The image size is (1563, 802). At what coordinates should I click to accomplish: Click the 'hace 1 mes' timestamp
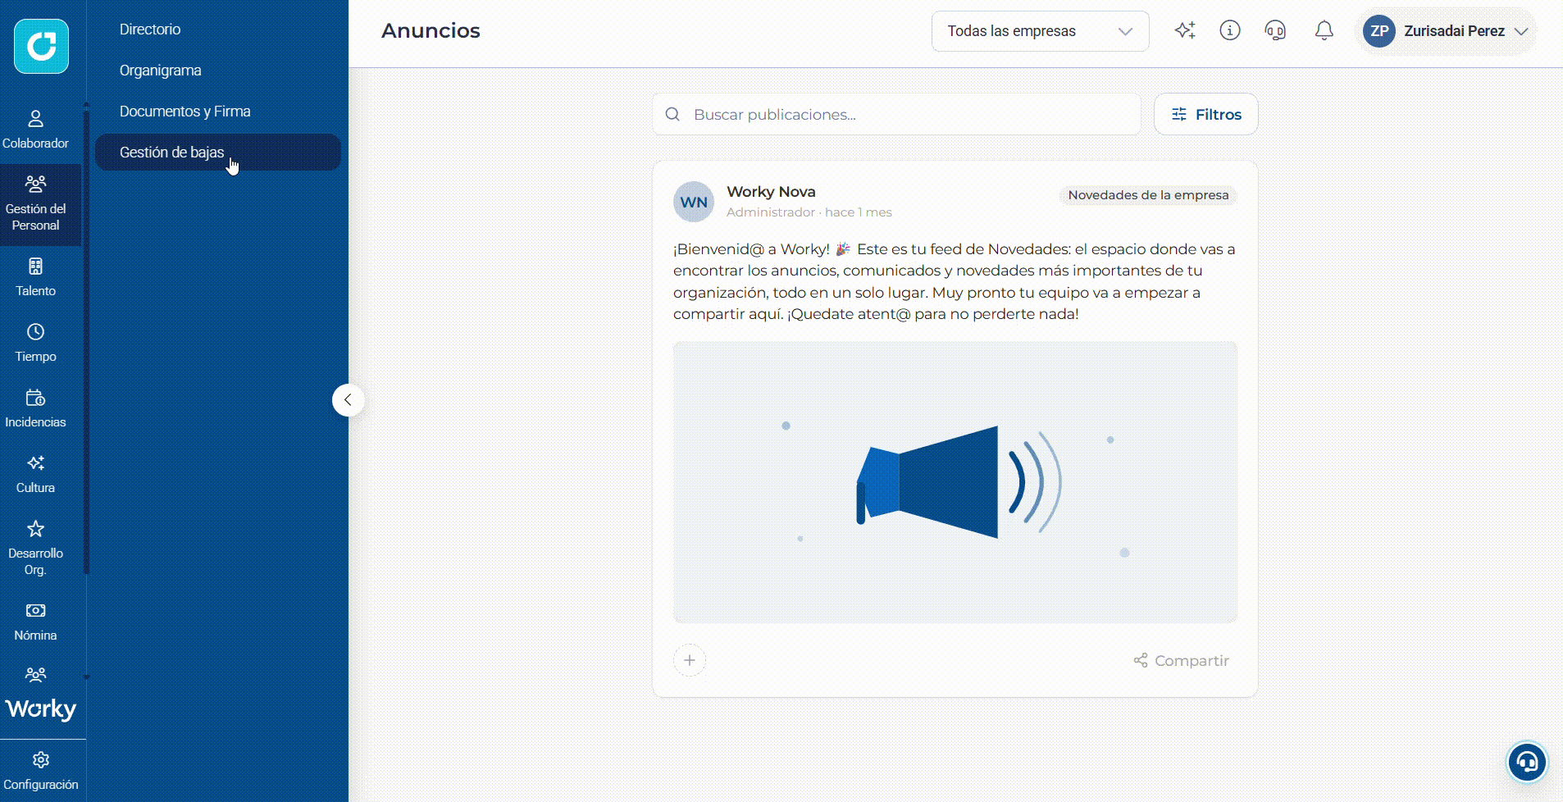point(858,212)
